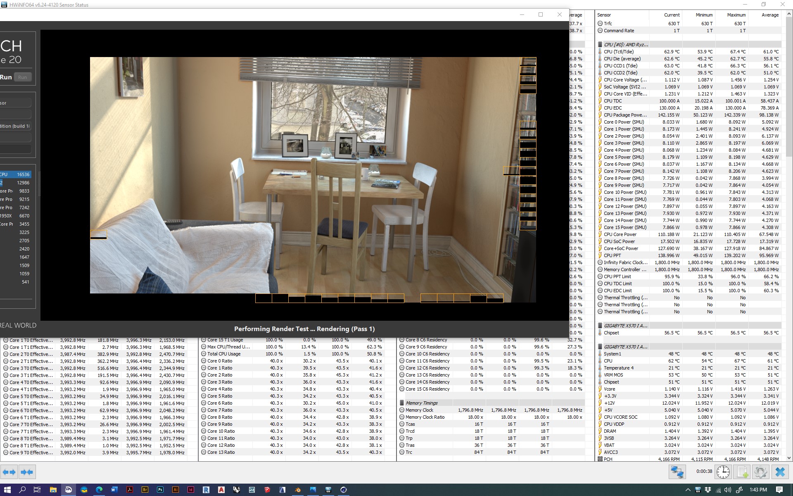The image size is (793, 496).
Task: Click the collapse columns arrows button
Action: coord(27,472)
